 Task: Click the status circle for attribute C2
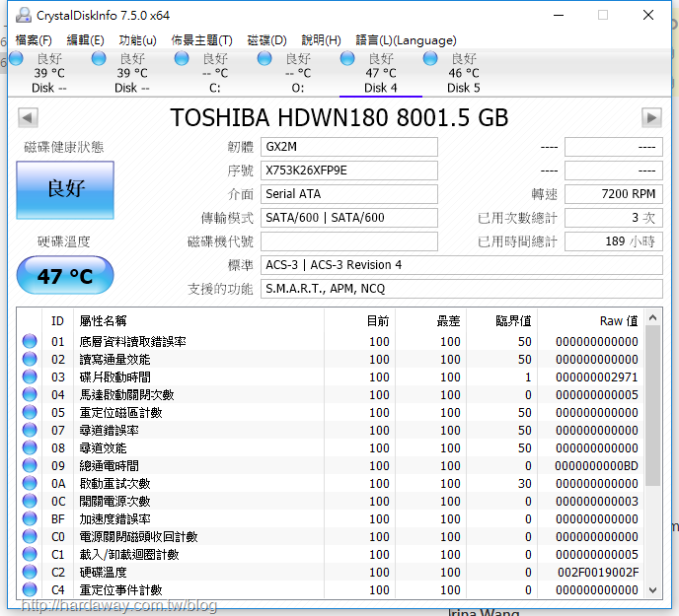click(x=30, y=572)
